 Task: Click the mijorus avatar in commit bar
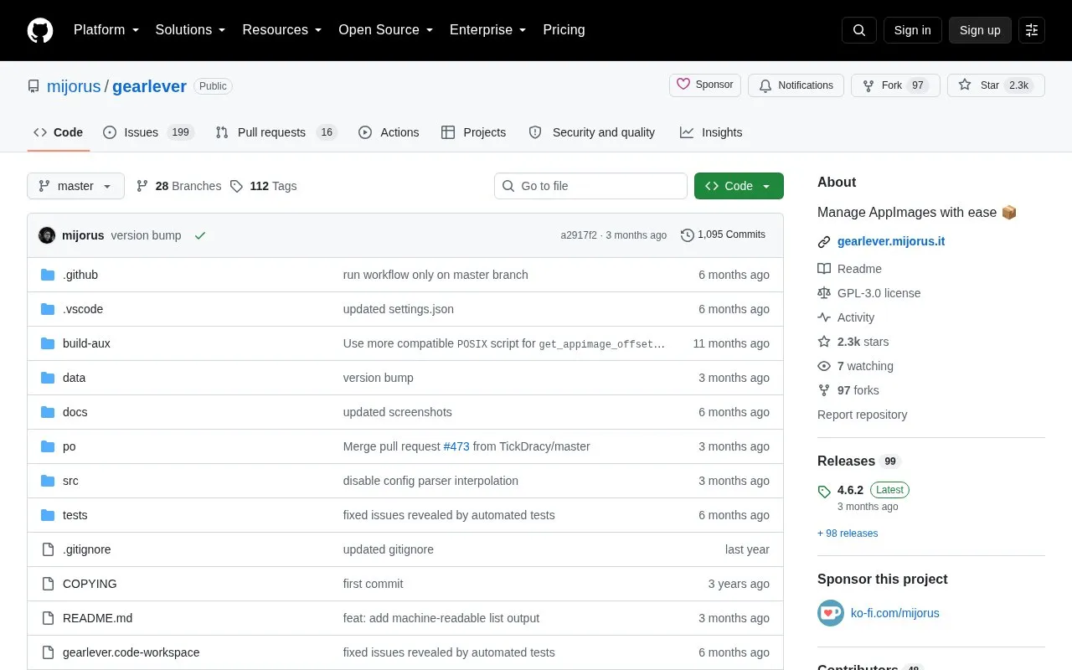point(47,235)
